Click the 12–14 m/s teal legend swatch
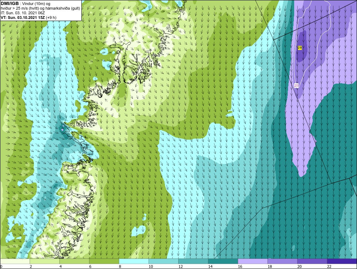The height and width of the screenshot is (269, 357). coord(193,261)
